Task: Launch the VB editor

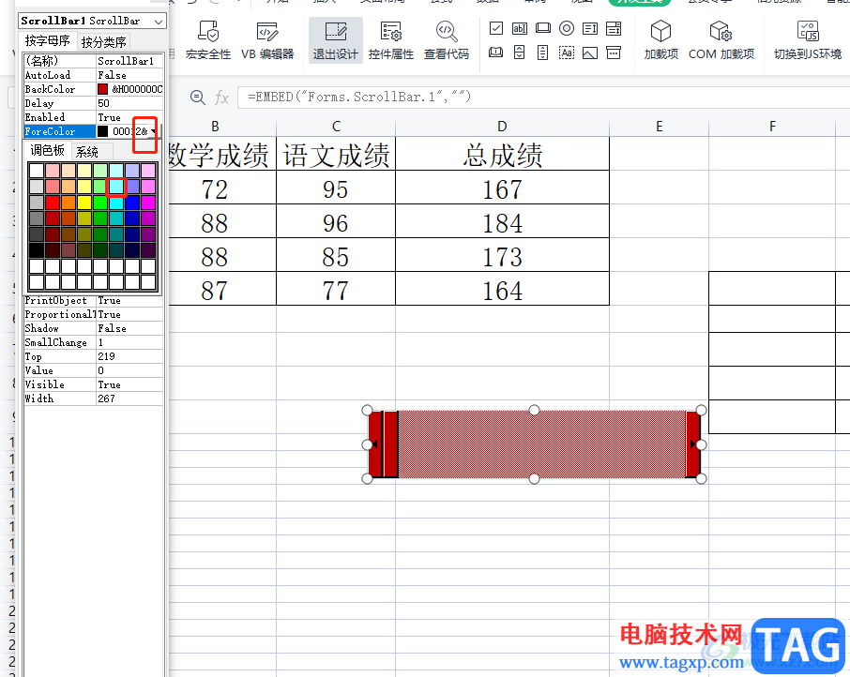Action: click(x=267, y=40)
